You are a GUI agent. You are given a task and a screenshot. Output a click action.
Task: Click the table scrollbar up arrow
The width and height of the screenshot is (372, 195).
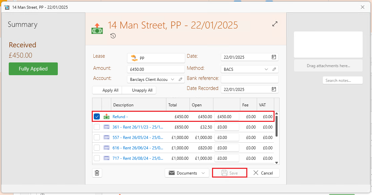coord(277,113)
